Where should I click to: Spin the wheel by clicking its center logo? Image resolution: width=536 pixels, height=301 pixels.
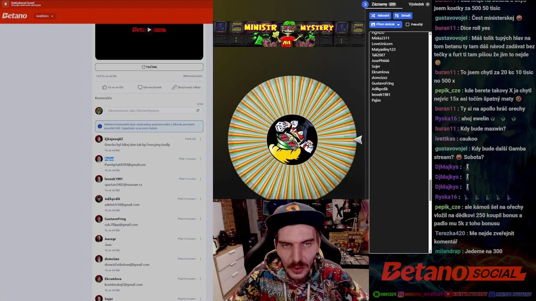pyautogui.click(x=292, y=140)
